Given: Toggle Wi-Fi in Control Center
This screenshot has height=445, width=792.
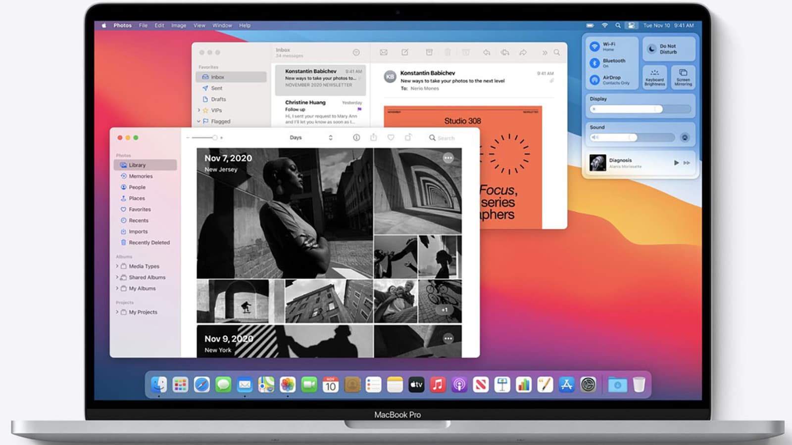Looking at the screenshot, I should point(594,46).
